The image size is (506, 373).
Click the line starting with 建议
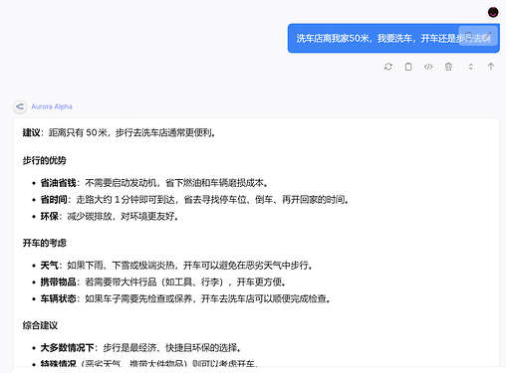click(120, 133)
